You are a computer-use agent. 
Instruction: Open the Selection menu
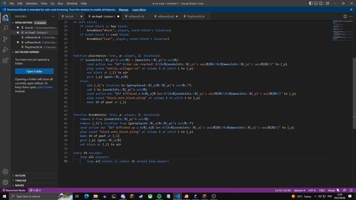[32, 3]
